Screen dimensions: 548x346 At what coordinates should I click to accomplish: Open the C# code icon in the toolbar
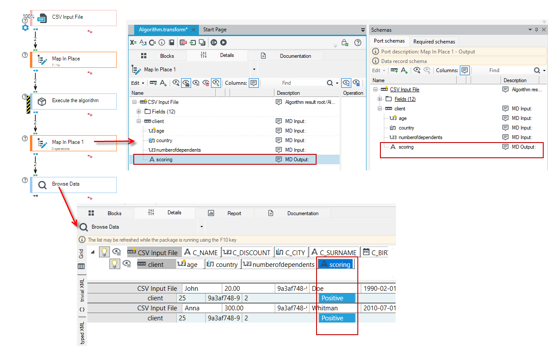[152, 43]
